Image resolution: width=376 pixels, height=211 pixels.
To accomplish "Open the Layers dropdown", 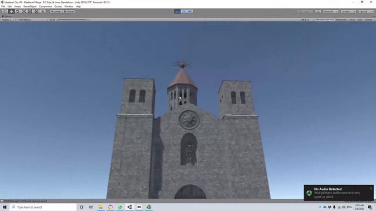I will point(348,12).
